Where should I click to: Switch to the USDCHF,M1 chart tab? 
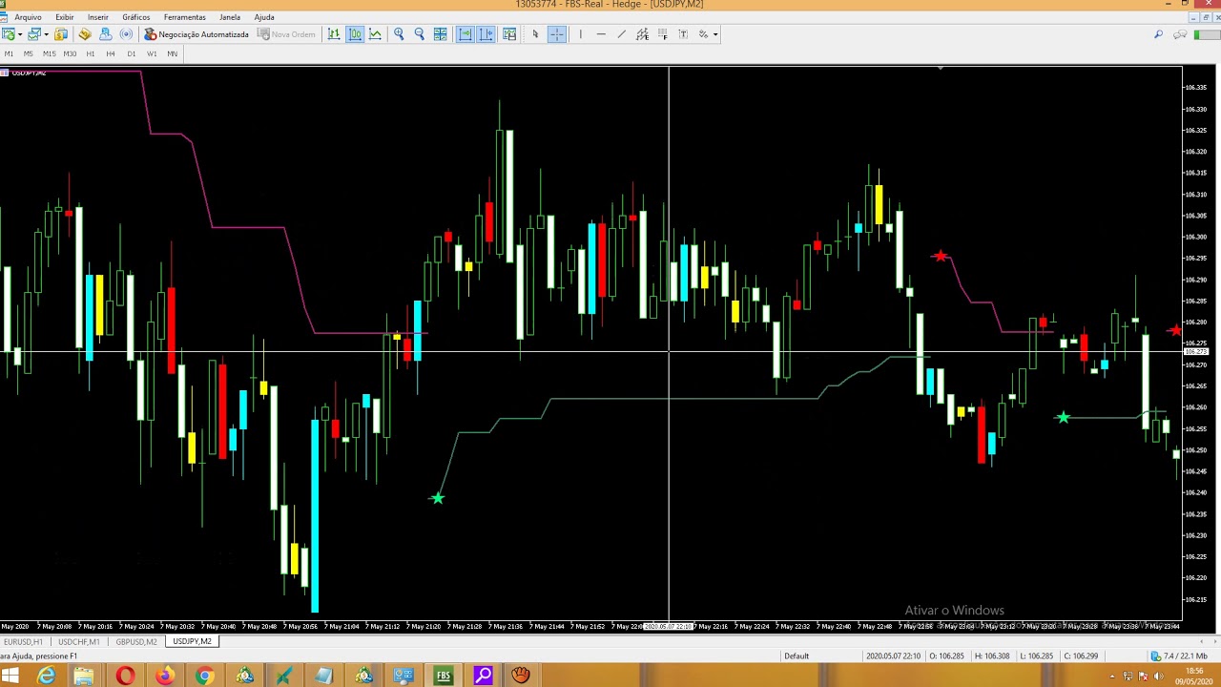(x=78, y=642)
